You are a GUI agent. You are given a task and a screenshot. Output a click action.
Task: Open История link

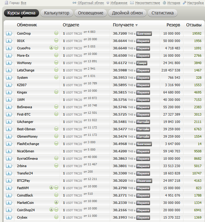point(174,3)
